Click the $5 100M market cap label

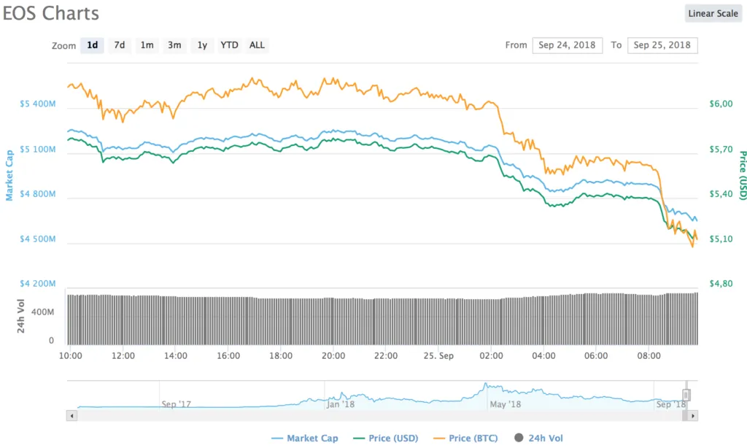click(38, 149)
